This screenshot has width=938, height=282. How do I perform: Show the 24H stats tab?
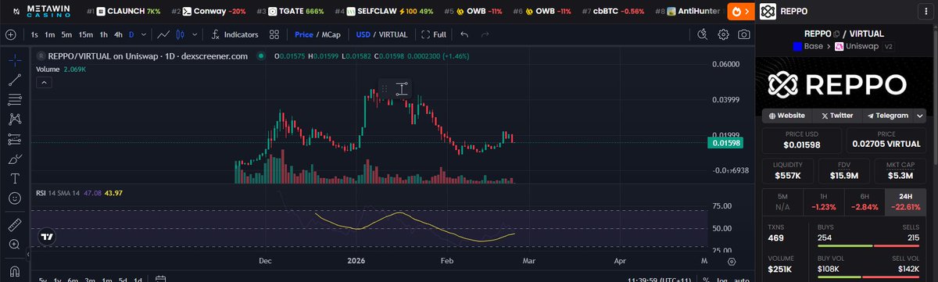tap(906, 202)
